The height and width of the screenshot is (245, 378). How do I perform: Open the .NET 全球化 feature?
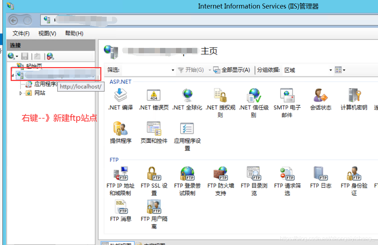[x=187, y=99]
